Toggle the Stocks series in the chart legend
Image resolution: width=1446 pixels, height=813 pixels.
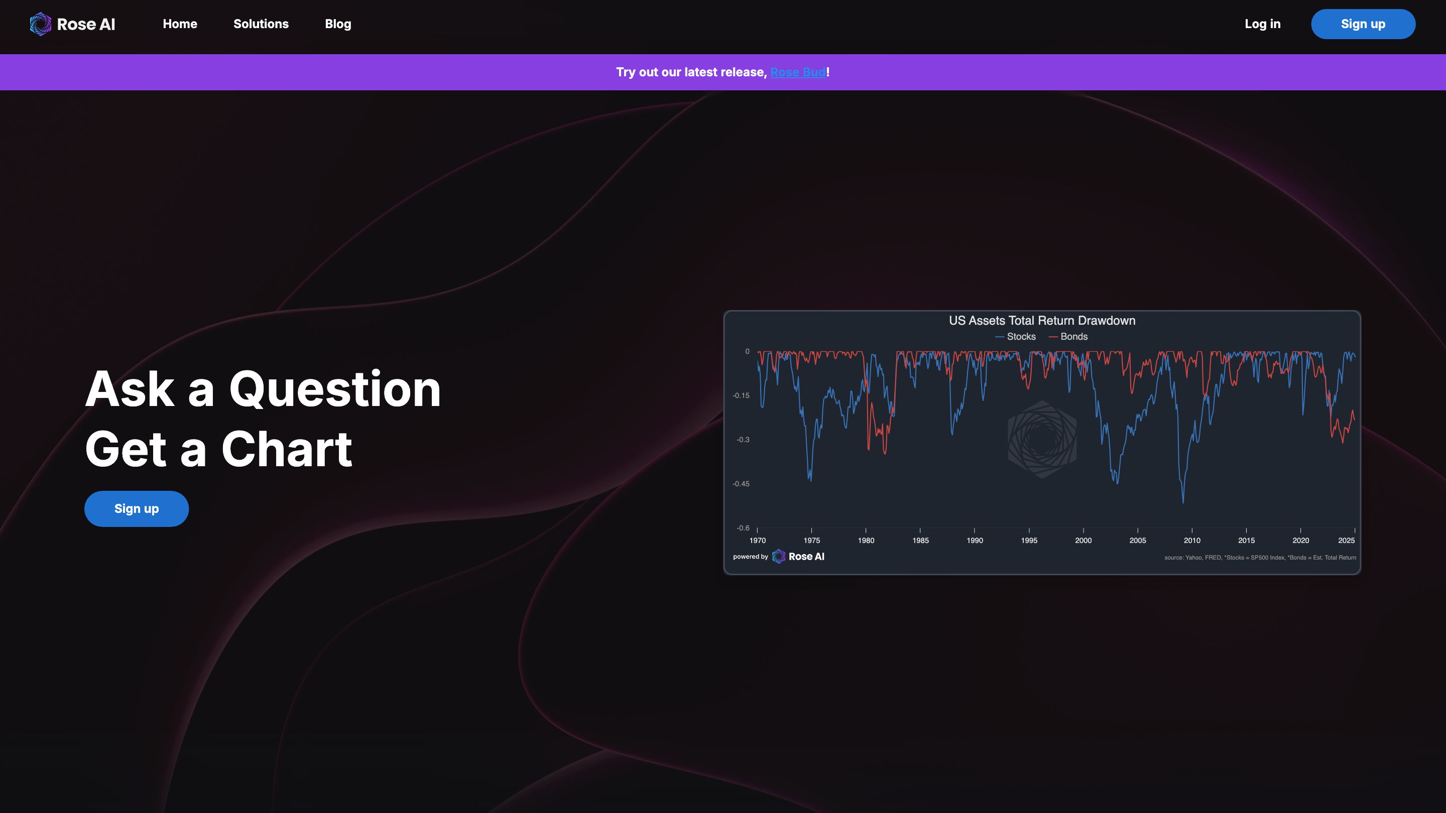click(1015, 337)
